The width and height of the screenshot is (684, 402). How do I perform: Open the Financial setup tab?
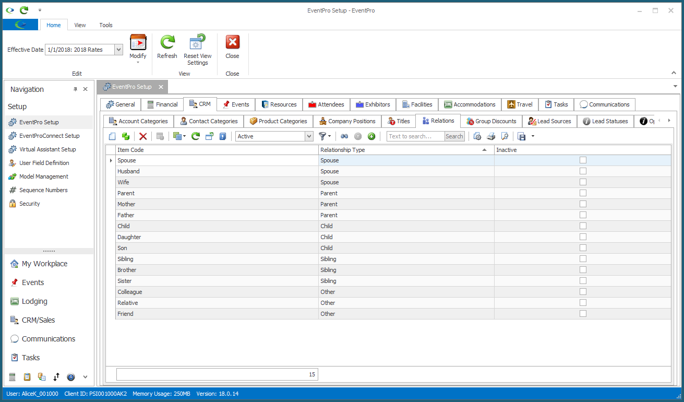tap(162, 104)
